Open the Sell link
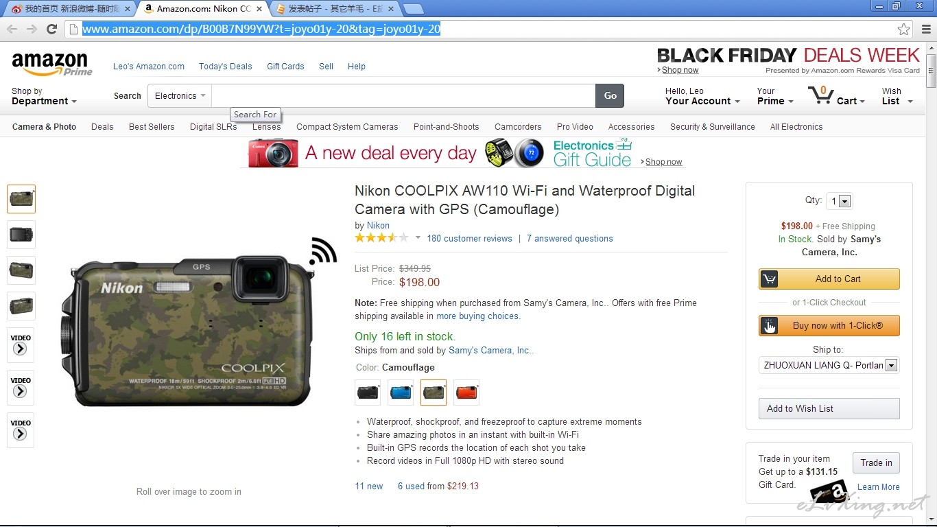The height and width of the screenshot is (527, 937). [x=326, y=67]
